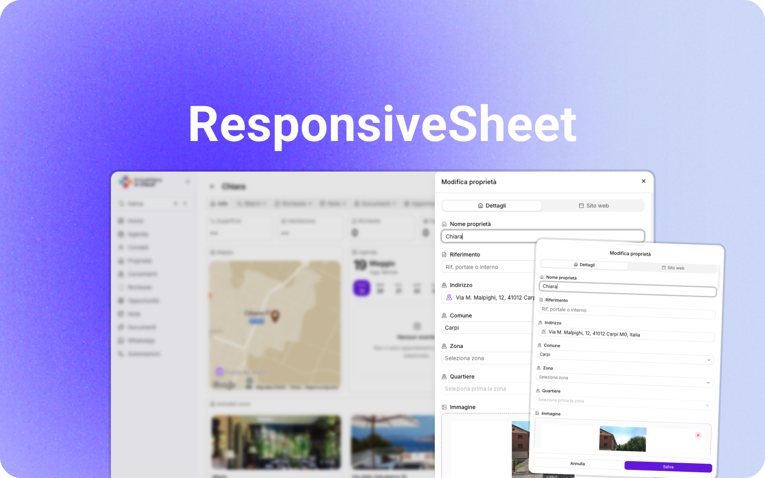Click multicolor app logo in blurred sidebar
Image resolution: width=765 pixels, height=478 pixels.
coord(125,182)
